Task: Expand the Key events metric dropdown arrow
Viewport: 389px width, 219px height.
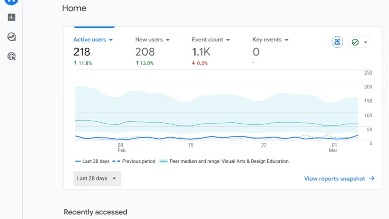Action: point(287,40)
